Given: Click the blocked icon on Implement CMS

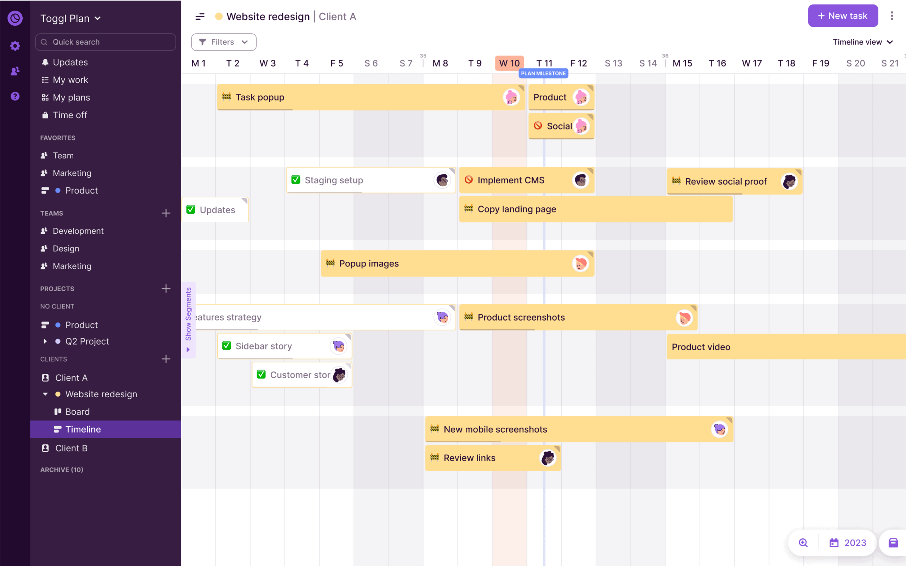Looking at the screenshot, I should coord(469,180).
